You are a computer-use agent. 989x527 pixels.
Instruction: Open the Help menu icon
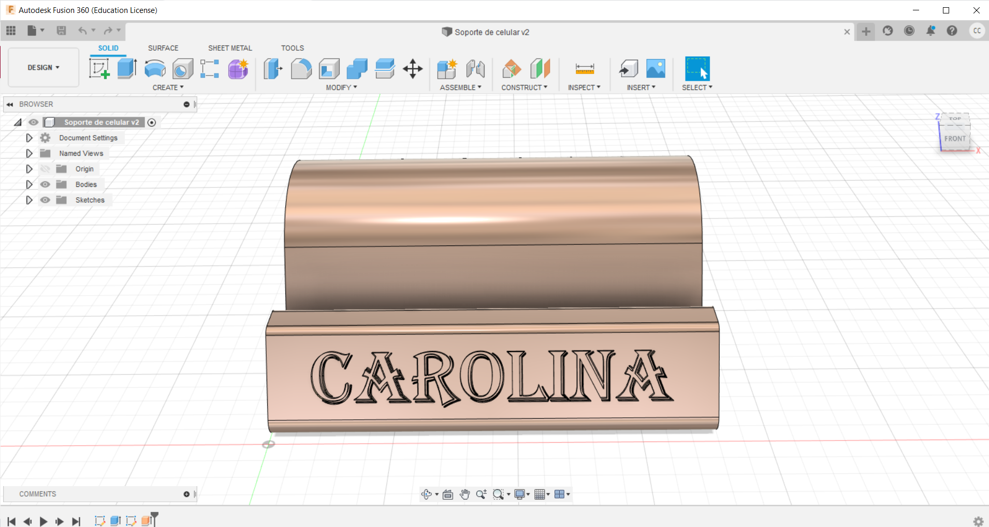point(952,31)
